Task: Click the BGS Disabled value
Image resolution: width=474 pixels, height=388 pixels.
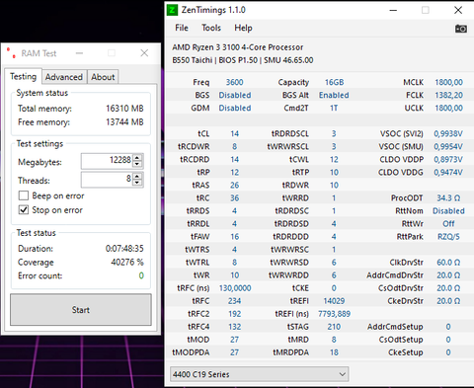Action: tap(235, 95)
